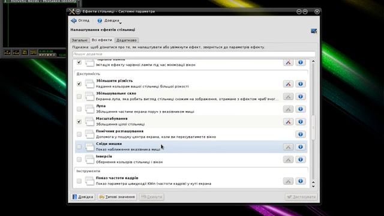Open configure button in Лупа row
Viewport: 384px width, 216px height.
[288, 109]
